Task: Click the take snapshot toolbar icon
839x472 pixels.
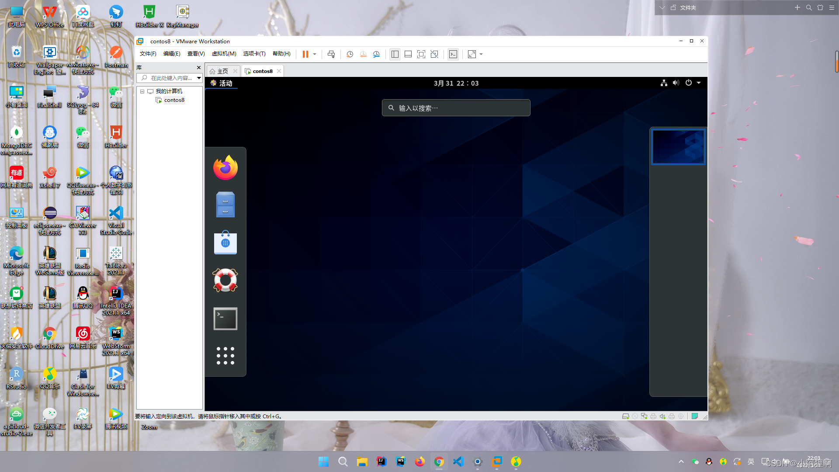Action: pos(350,54)
